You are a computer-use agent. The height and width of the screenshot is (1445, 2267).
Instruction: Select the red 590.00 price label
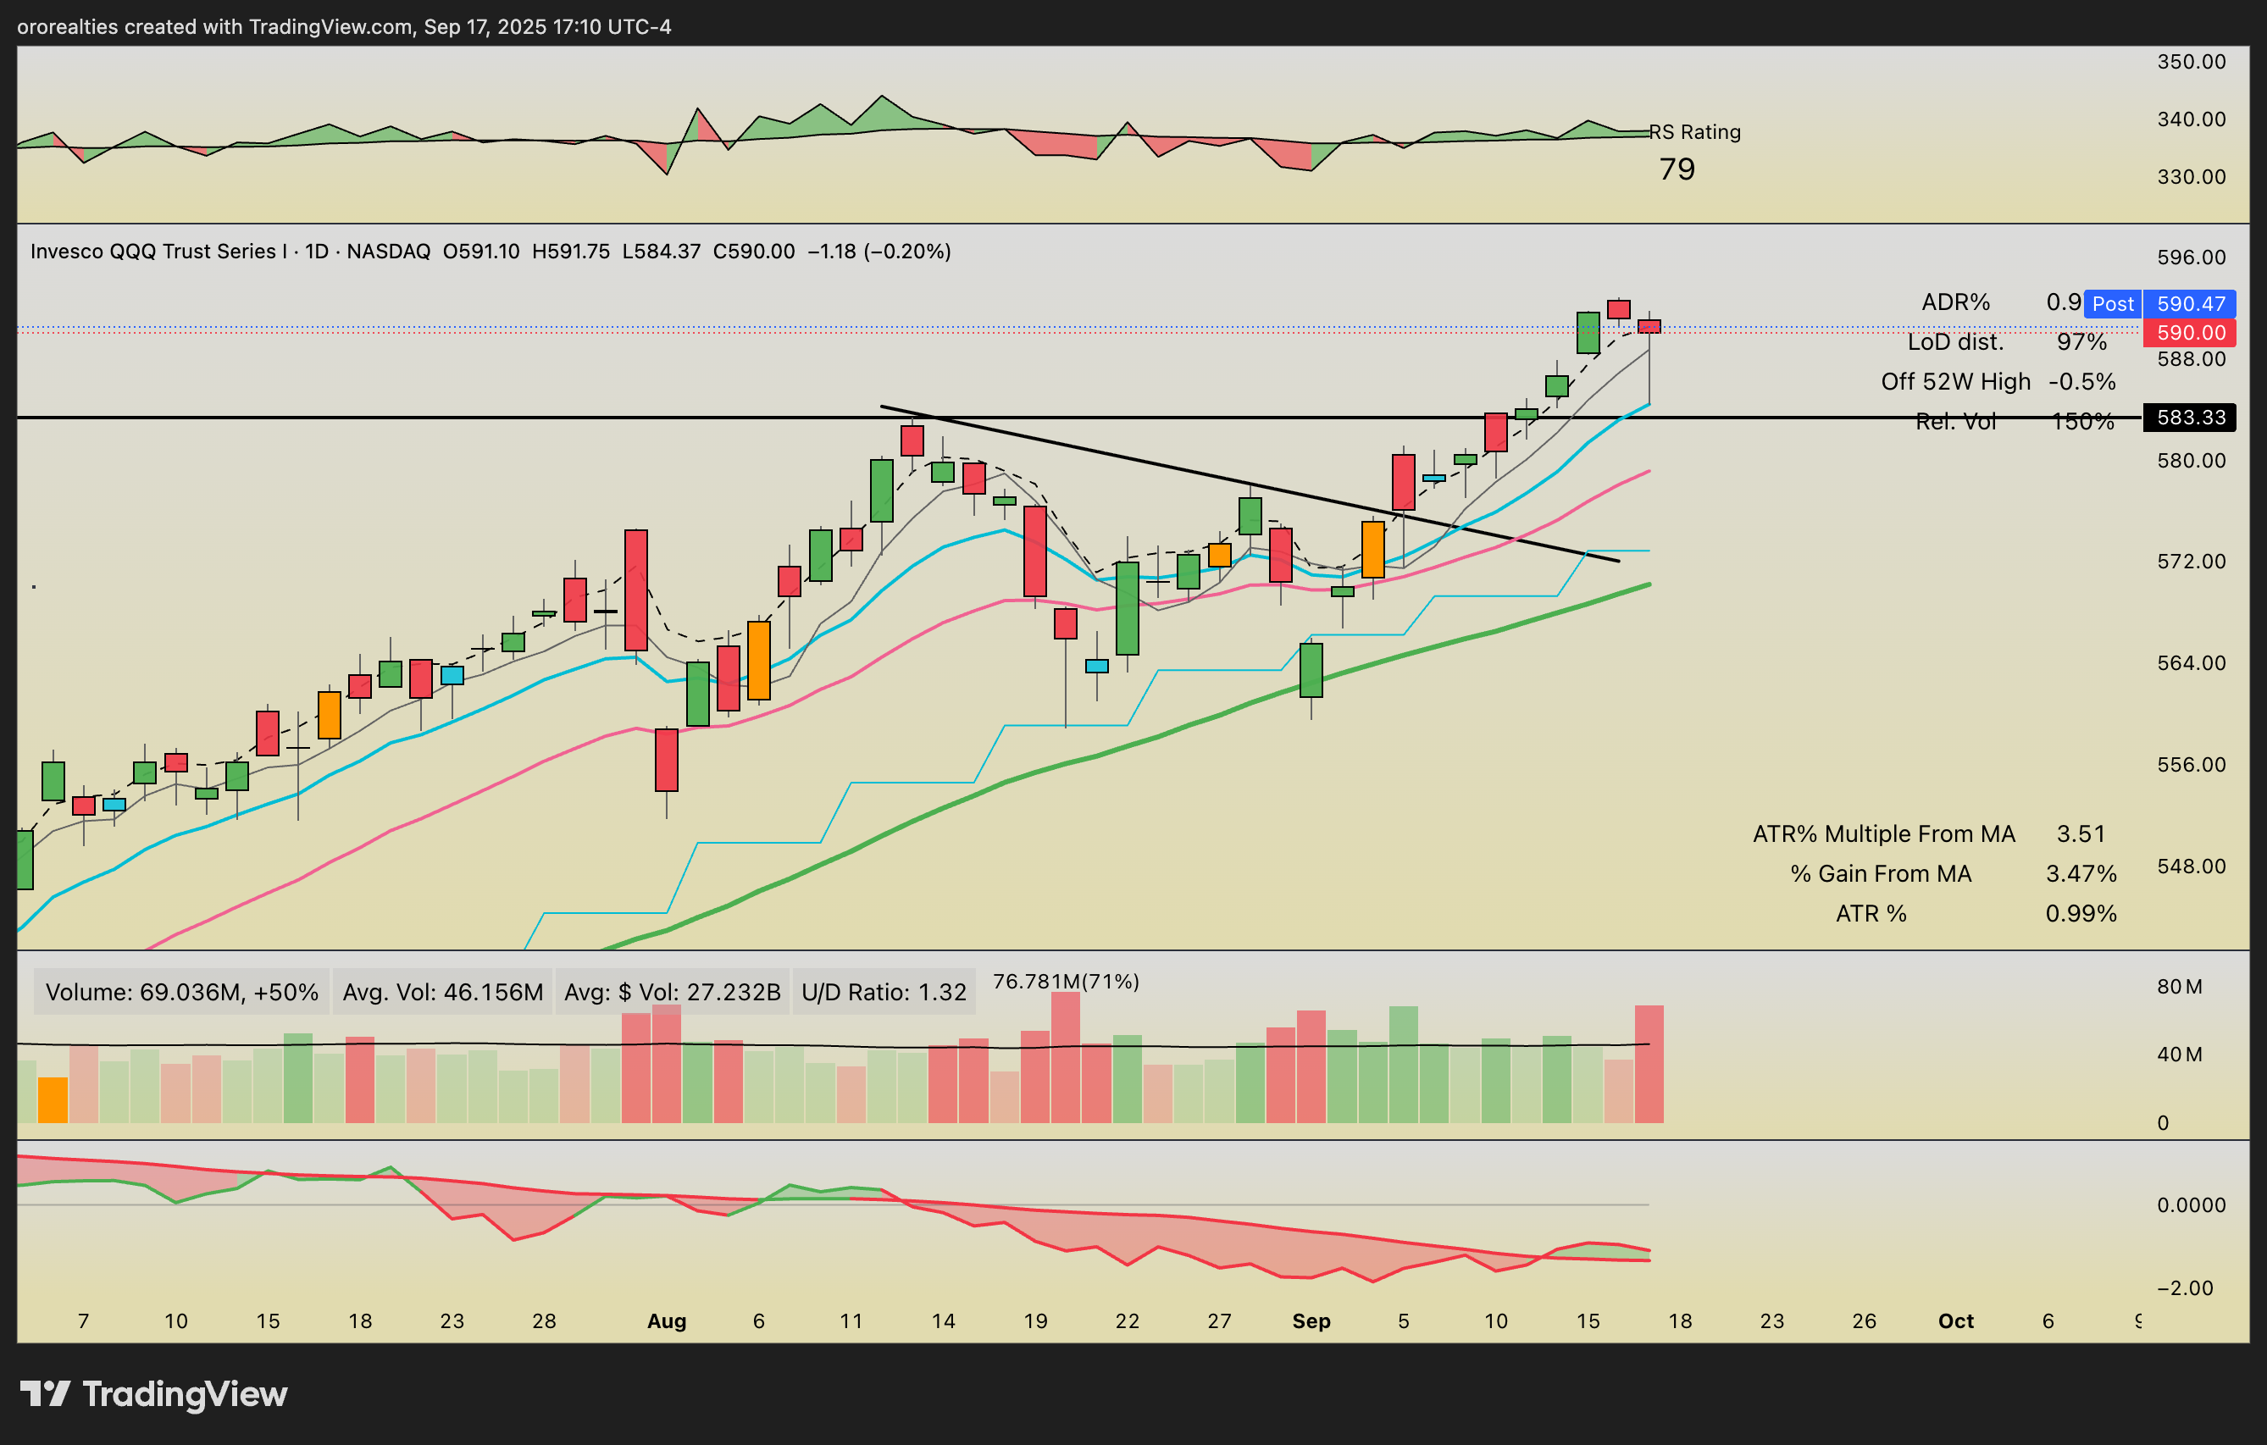[x=2190, y=332]
